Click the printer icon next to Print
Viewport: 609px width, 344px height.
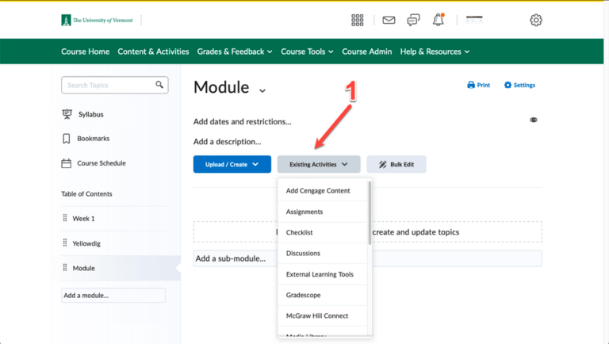pos(471,85)
